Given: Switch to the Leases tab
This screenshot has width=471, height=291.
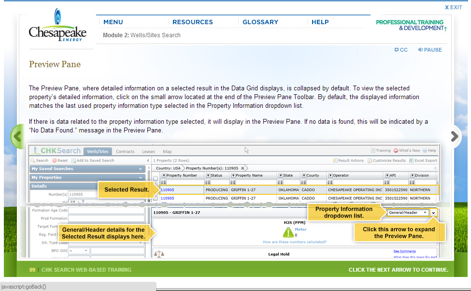Looking at the screenshot, I should click(148, 151).
